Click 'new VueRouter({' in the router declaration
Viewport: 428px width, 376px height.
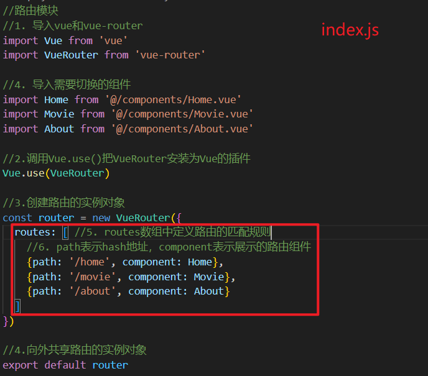coord(137,218)
